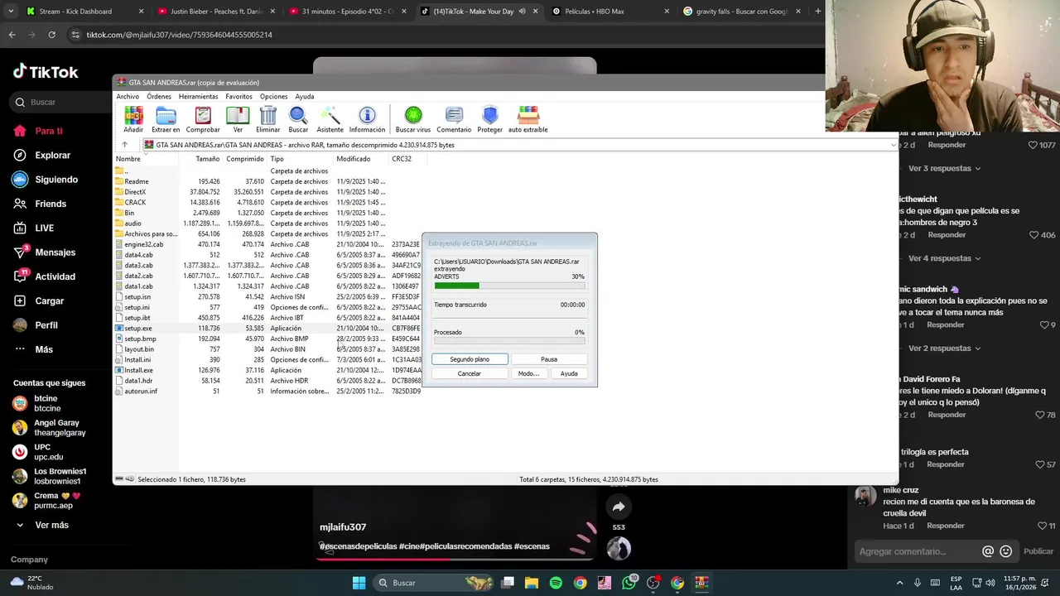Open the Favoritos menu
1060x596 pixels.
pyautogui.click(x=238, y=97)
